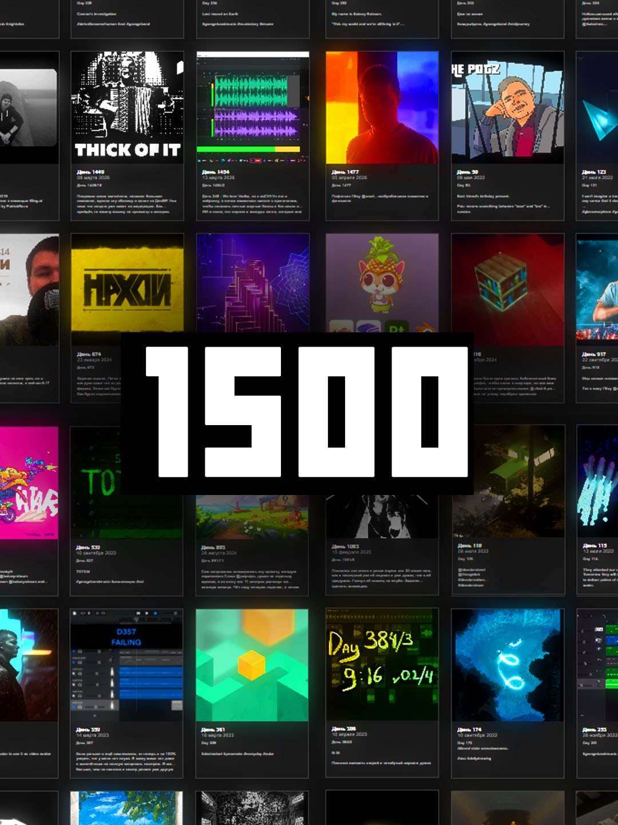Open the cartoon man with glasses thumbnail

508,107
